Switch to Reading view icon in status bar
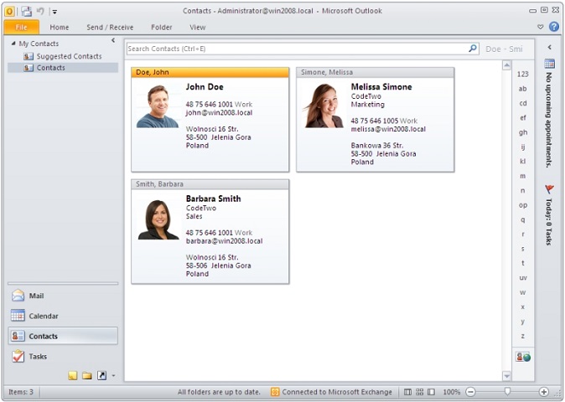This screenshot has width=565, height=402. click(432, 392)
